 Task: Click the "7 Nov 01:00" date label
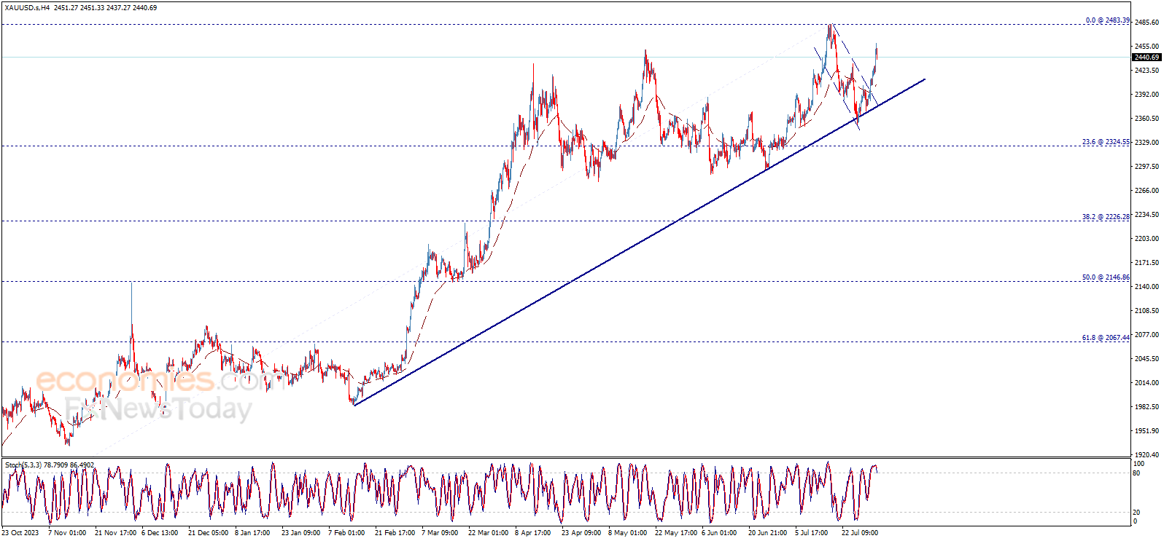67,533
